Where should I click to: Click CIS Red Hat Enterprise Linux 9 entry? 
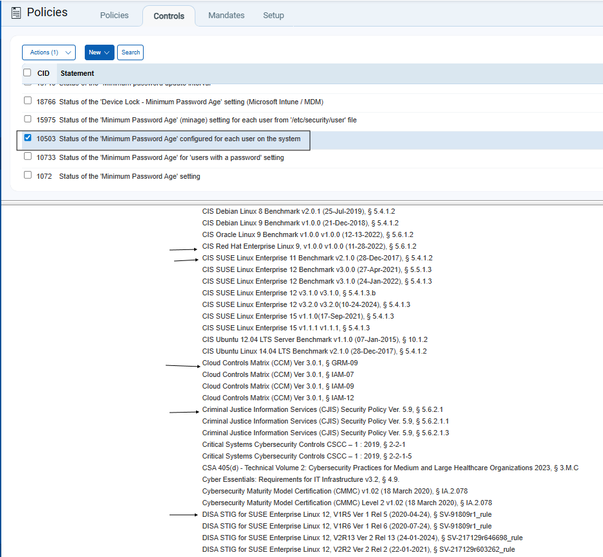tap(309, 246)
